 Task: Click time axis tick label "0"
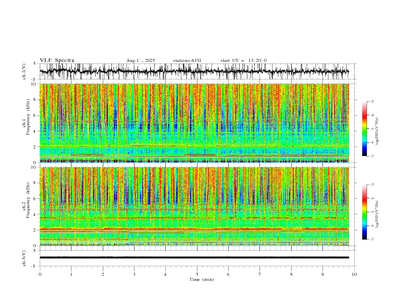pos(40,274)
